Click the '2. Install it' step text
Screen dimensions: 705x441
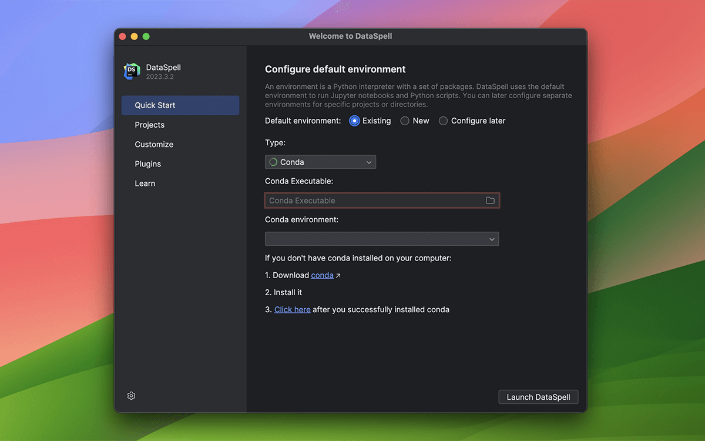click(283, 292)
